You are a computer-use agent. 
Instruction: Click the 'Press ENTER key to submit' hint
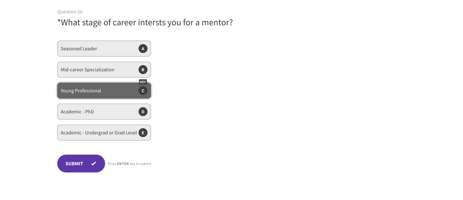click(x=129, y=164)
